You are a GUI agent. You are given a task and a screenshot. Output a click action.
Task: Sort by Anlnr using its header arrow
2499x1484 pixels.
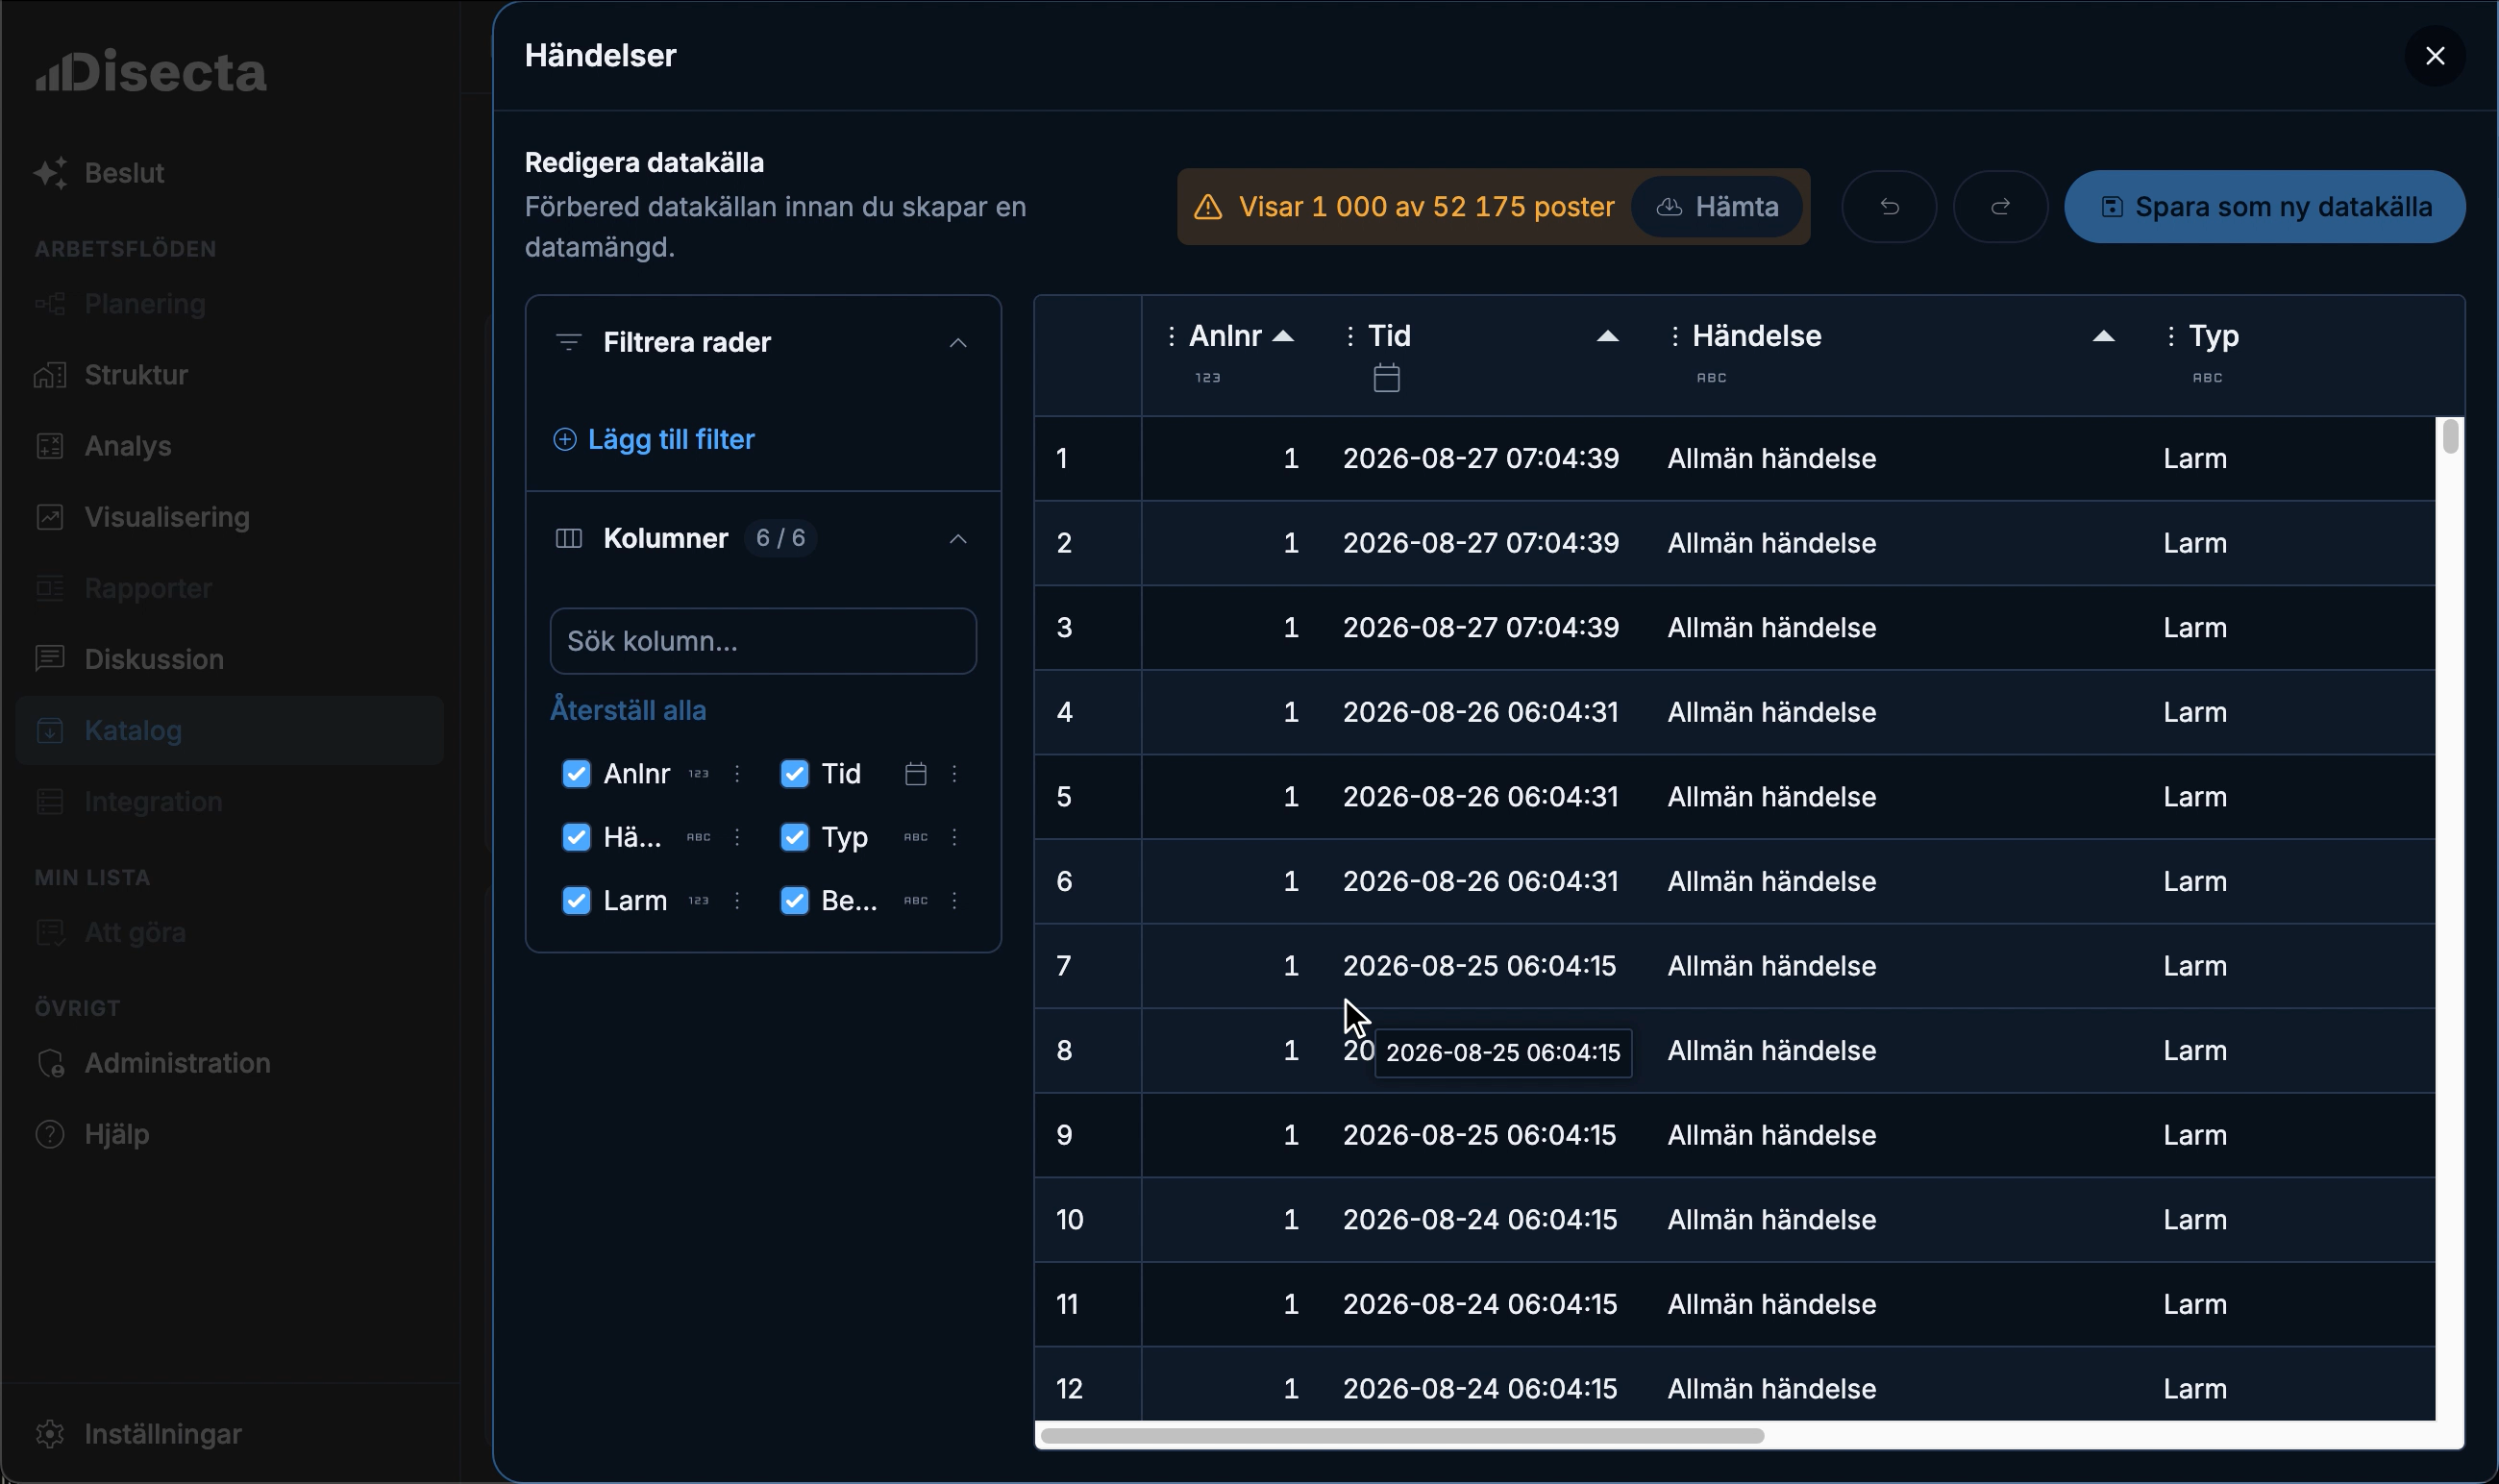pos(1283,336)
